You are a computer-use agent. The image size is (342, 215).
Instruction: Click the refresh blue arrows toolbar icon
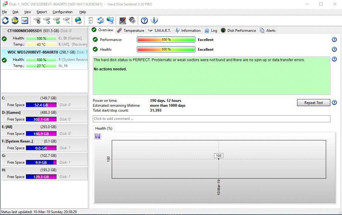click(5, 21)
